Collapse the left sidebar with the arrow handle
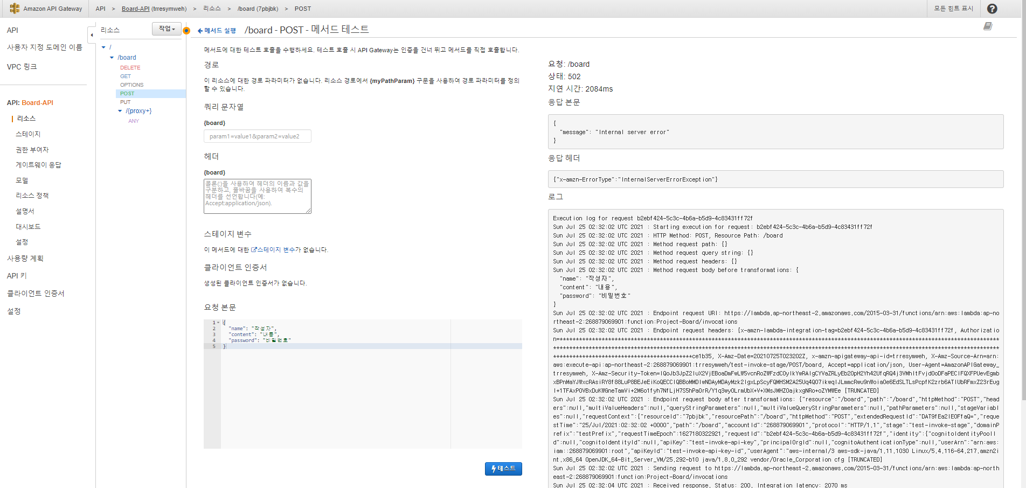This screenshot has width=1026, height=488. [x=91, y=35]
